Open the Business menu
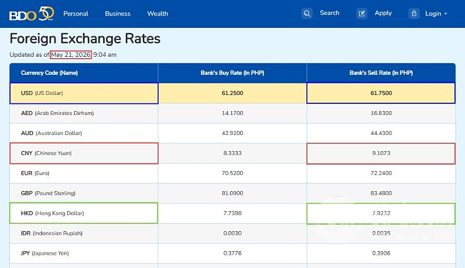Image resolution: width=465 pixels, height=268 pixels. [x=118, y=14]
